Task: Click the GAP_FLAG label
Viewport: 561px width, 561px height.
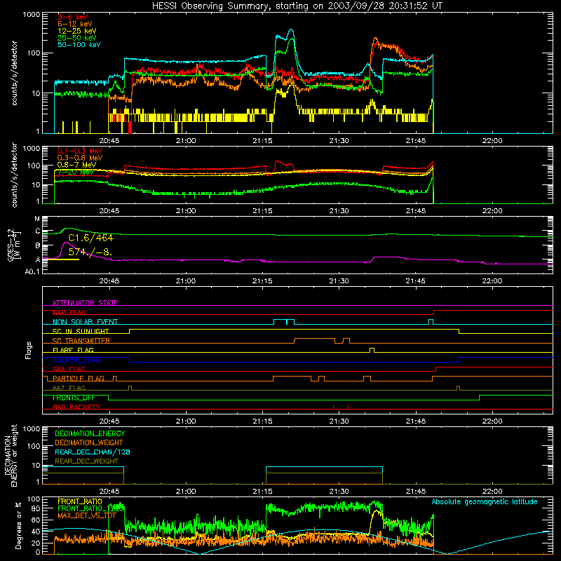Action: click(69, 312)
